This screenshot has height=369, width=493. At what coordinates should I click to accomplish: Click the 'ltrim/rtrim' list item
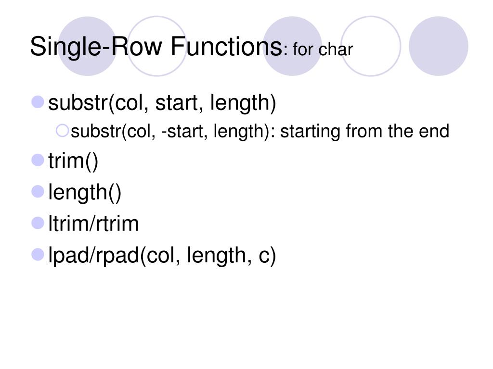93,224
